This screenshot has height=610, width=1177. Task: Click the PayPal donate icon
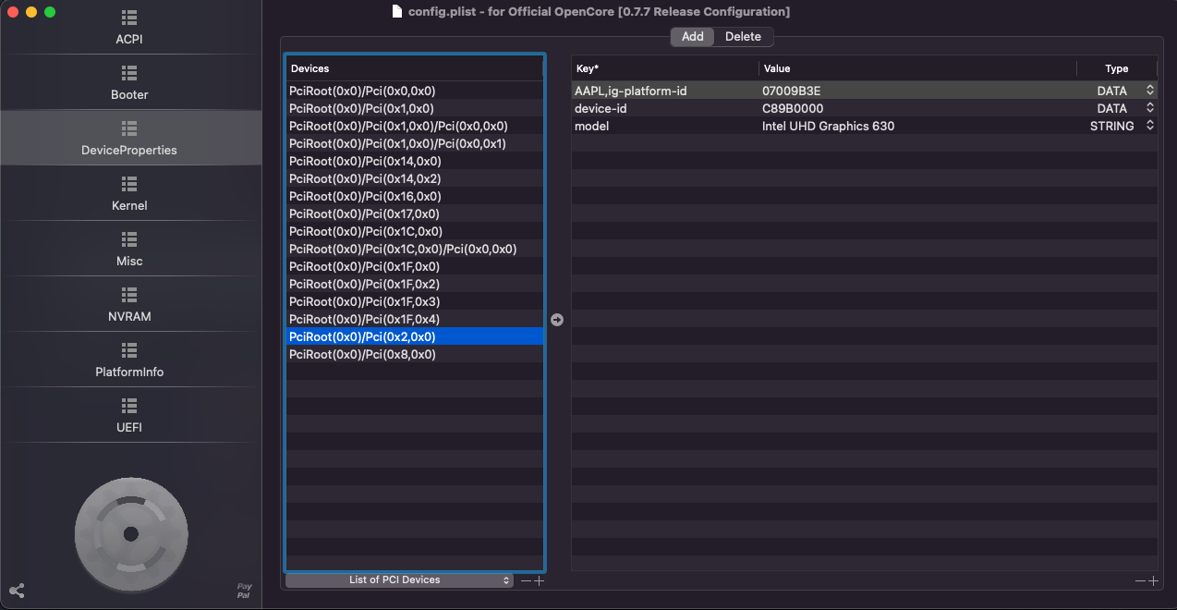coord(244,591)
